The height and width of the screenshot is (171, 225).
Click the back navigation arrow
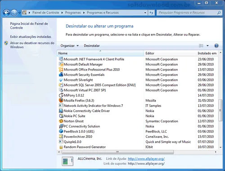pyautogui.click(x=6, y=13)
